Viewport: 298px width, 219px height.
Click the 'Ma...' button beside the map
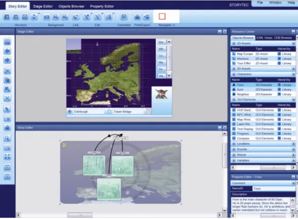point(161,62)
